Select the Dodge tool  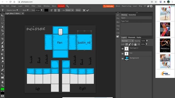pos(2,62)
